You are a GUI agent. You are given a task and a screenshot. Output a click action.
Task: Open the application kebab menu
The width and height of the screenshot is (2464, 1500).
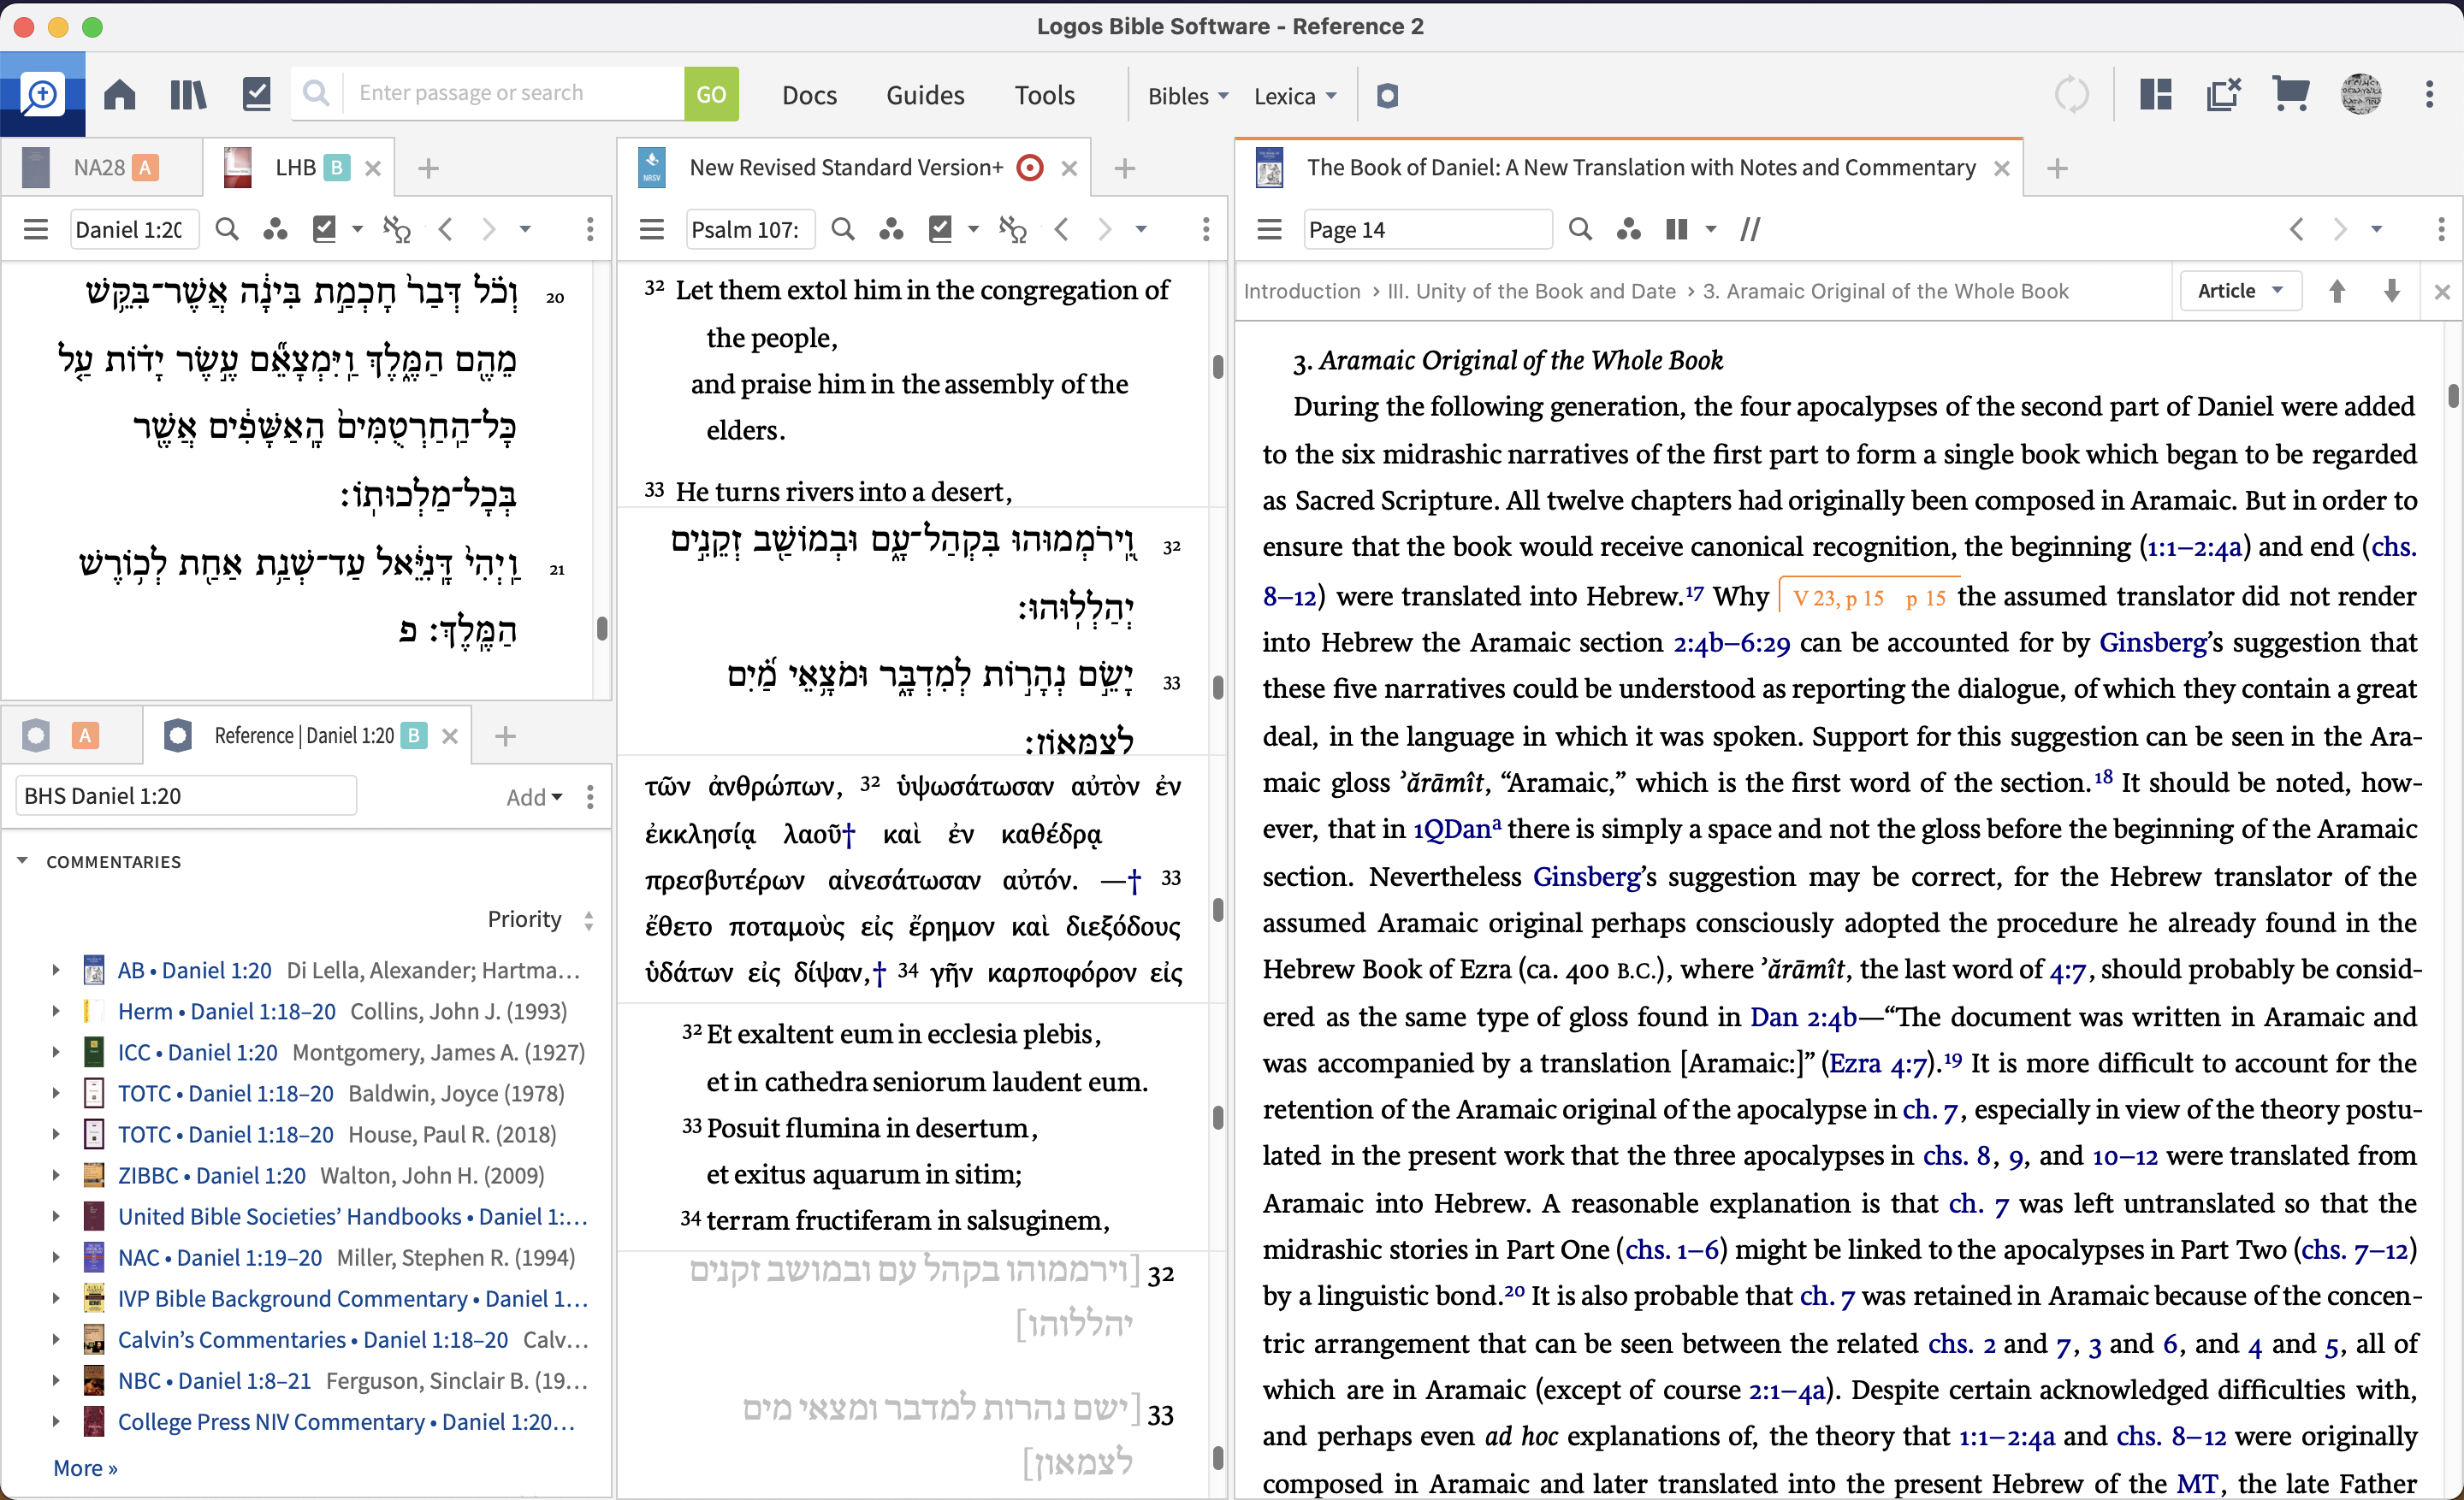(2429, 95)
